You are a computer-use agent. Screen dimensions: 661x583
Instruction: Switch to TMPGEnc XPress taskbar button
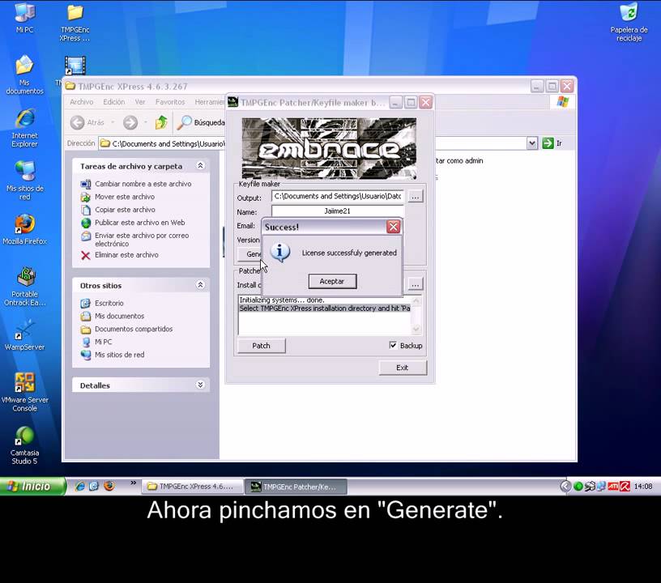pyautogui.click(x=193, y=487)
